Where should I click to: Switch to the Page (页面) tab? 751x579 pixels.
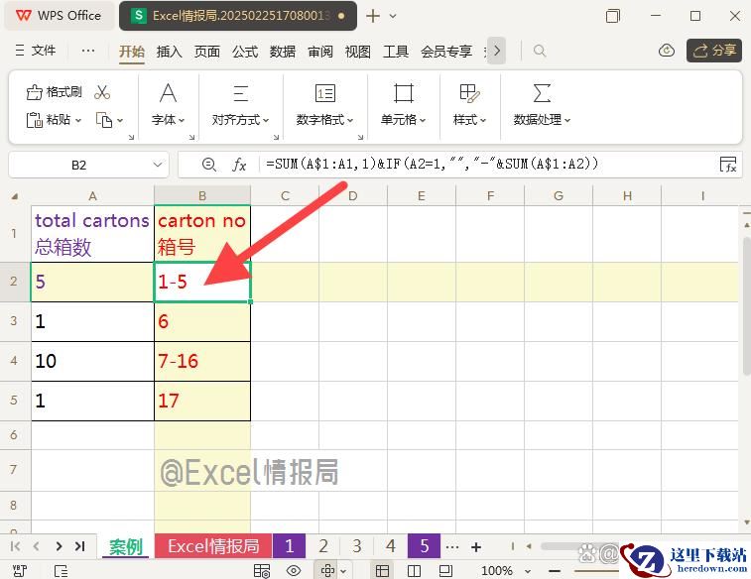point(207,51)
